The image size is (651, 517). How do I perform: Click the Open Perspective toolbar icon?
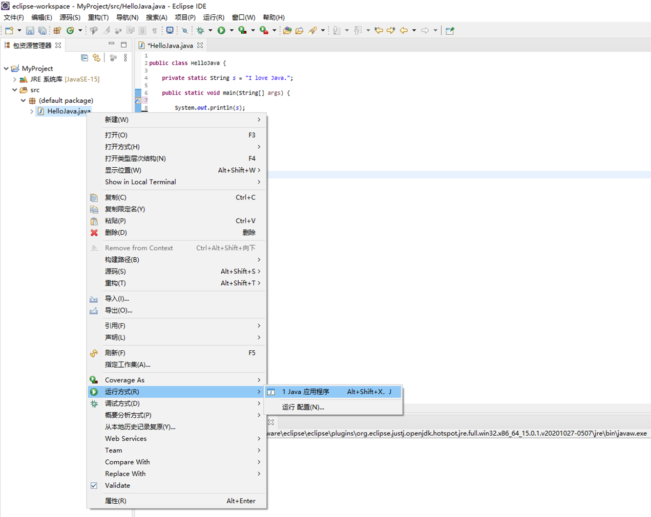(x=450, y=31)
